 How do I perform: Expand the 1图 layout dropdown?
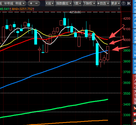click(x=77, y=3)
